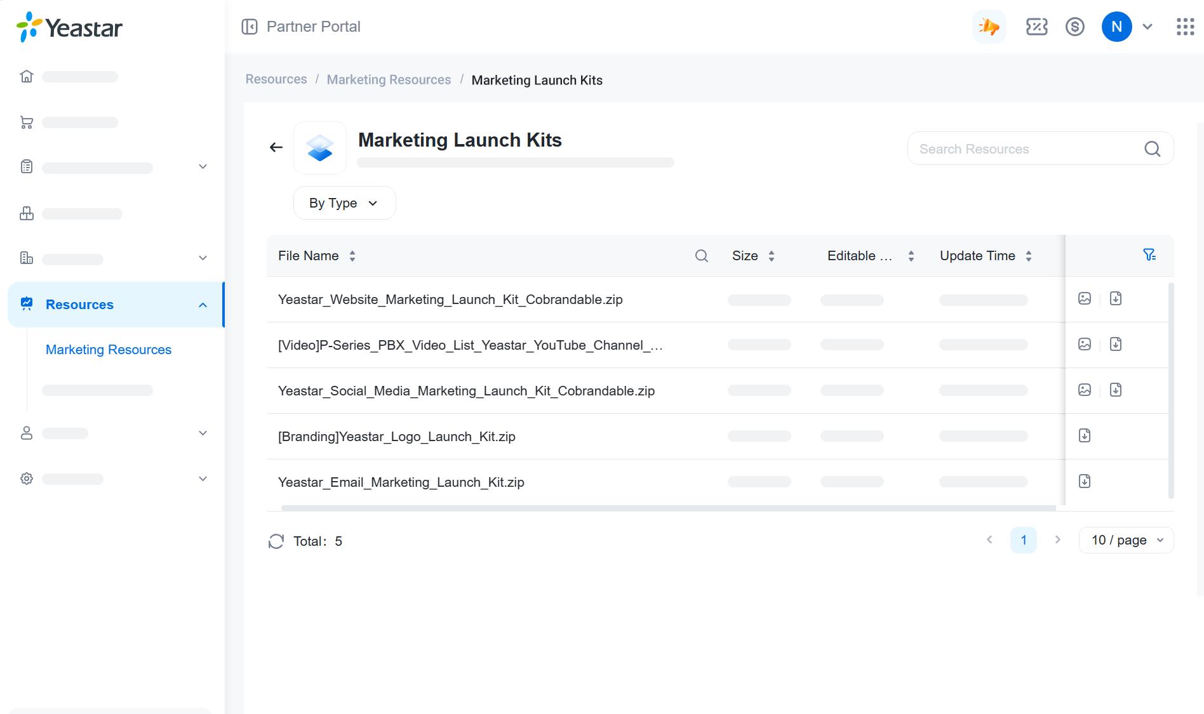Go to Resources breadcrumb link

coord(276,79)
